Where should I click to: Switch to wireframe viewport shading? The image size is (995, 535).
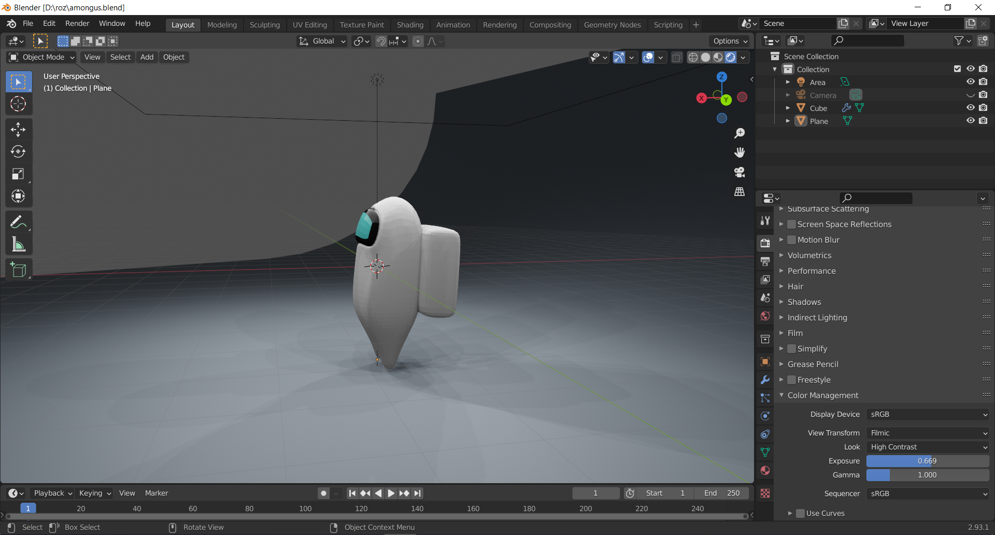(x=693, y=58)
